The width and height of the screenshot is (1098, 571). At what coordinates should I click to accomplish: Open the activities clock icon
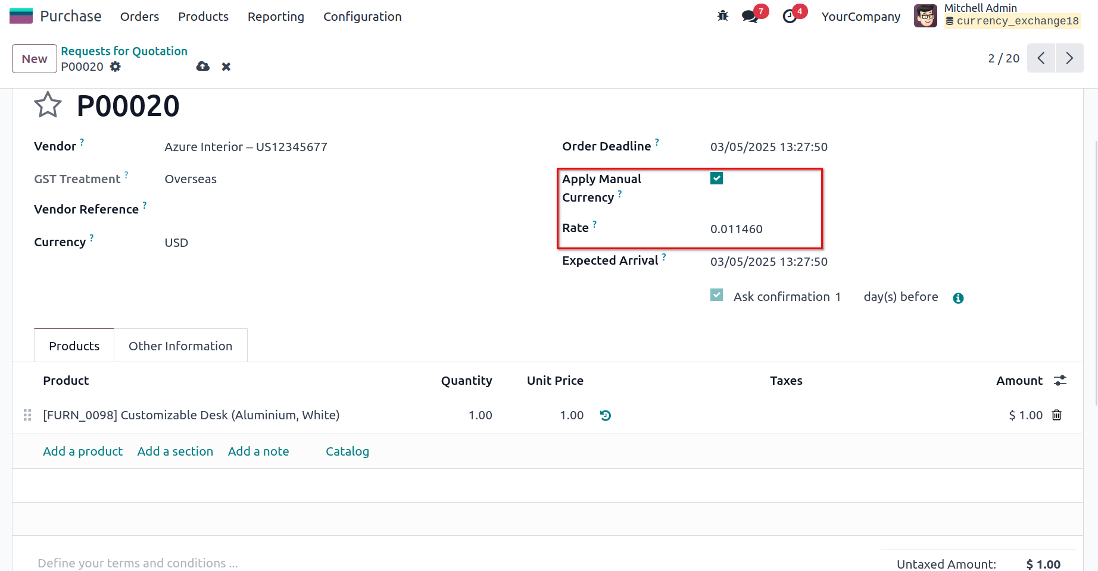[x=790, y=16]
